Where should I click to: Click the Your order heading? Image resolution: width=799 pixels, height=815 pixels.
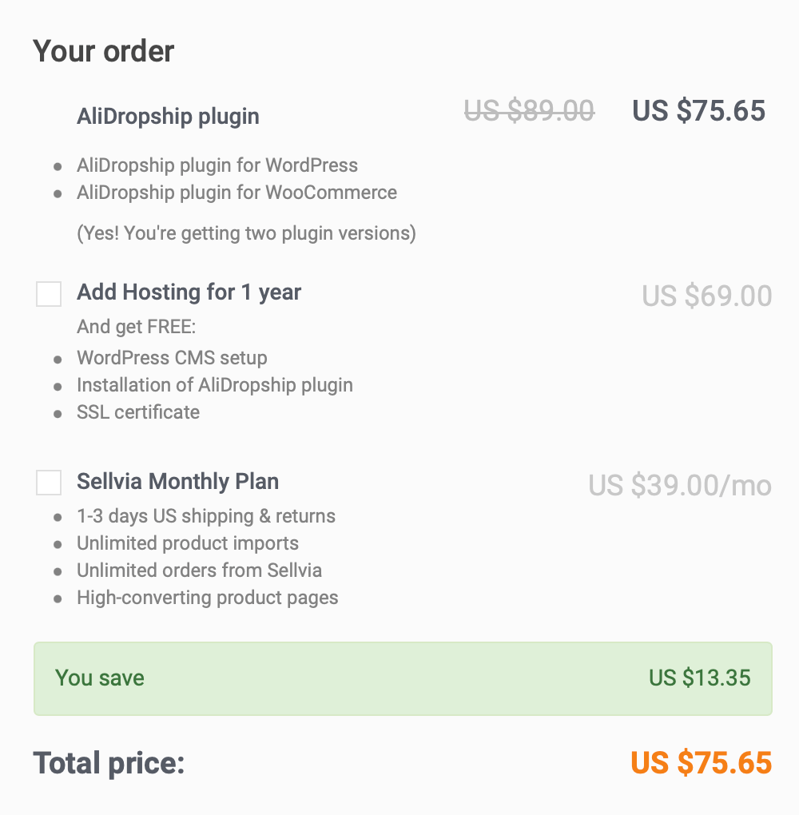point(104,50)
